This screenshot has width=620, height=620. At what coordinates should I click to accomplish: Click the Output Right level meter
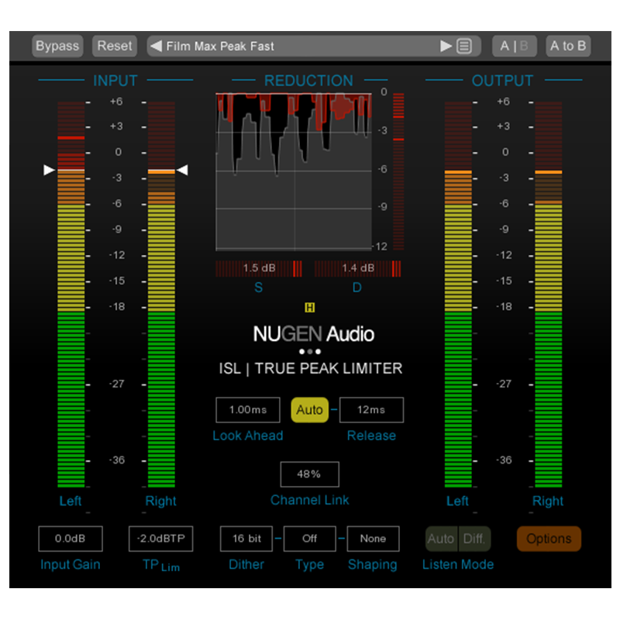point(549,294)
